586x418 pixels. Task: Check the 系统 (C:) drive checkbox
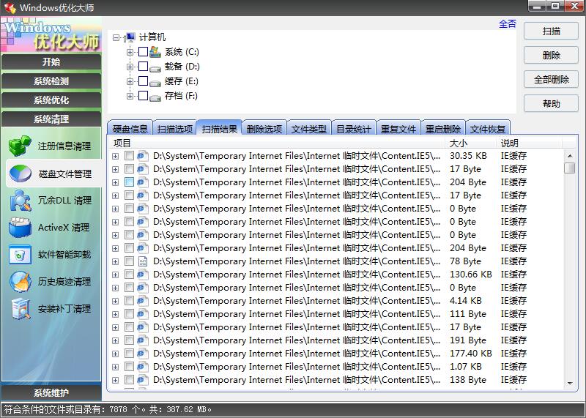pyautogui.click(x=143, y=51)
